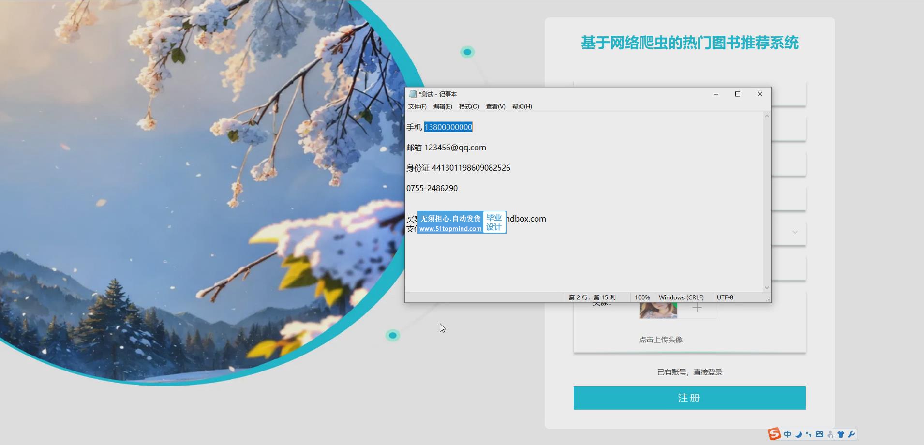
Task: Expand the 查看(V) menu
Action: point(495,106)
